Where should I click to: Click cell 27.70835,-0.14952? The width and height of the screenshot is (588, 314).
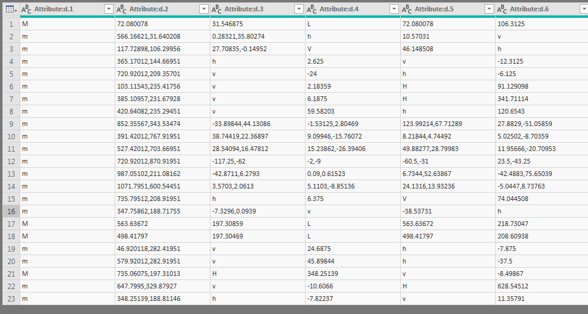click(257, 49)
